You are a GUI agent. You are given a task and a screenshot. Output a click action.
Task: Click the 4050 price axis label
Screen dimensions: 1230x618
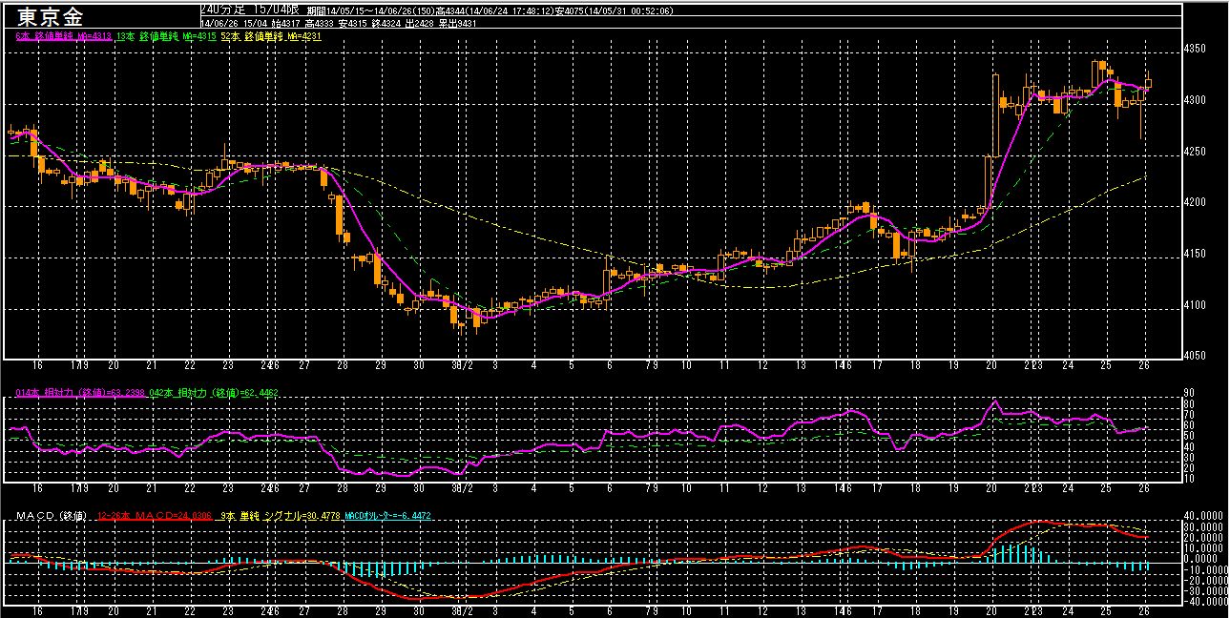coord(1196,356)
